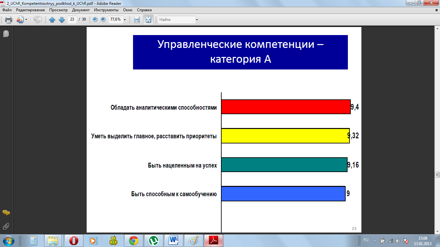Click the Найти search field
Image resolution: width=440 pixels, height=247 pixels.
point(177,20)
